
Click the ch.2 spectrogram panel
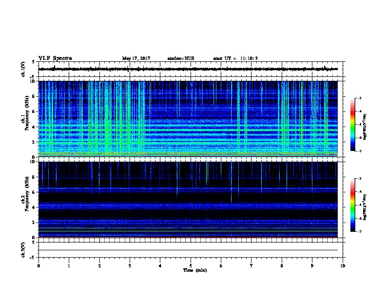click(188, 200)
